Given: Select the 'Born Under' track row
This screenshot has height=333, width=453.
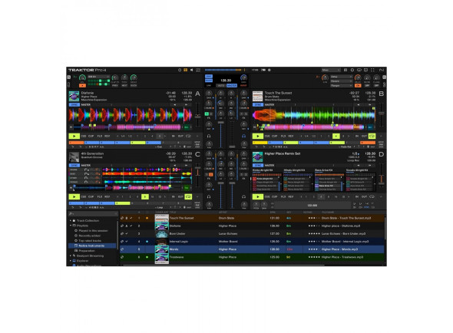Looking at the screenshot, I should 252,234.
